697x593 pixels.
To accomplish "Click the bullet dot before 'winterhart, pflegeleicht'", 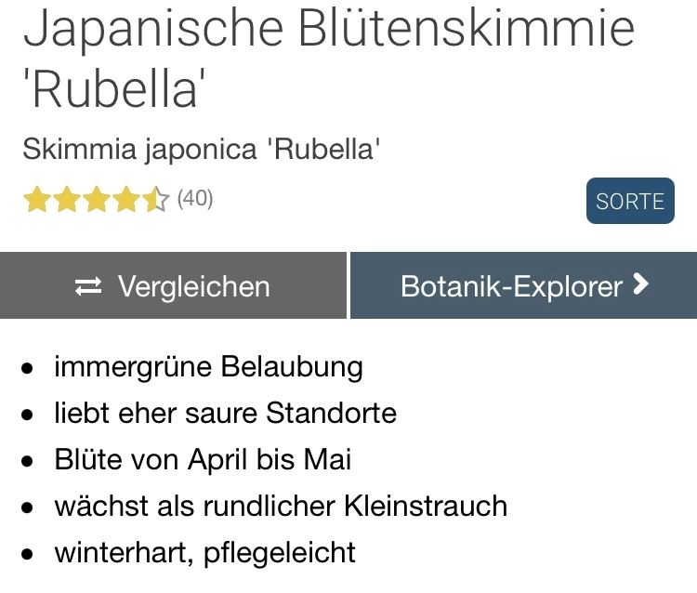I will (28, 555).
